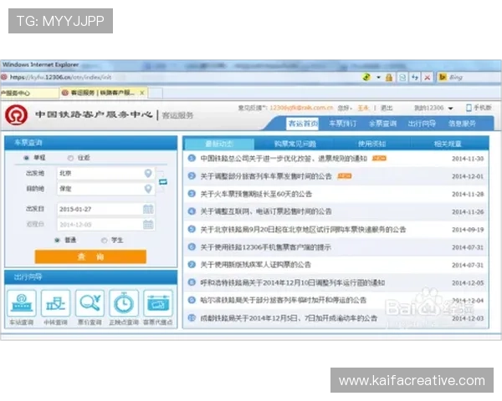This screenshot has width=502, height=401.
Task: Click the browser refresh arrows icon
Action: click(x=415, y=77)
